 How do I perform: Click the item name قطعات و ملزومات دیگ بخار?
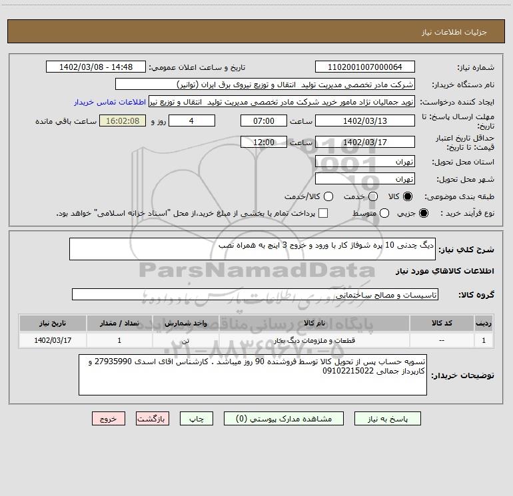tap(314, 340)
